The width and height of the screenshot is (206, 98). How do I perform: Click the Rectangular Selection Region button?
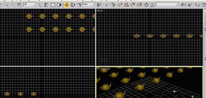point(53,5)
